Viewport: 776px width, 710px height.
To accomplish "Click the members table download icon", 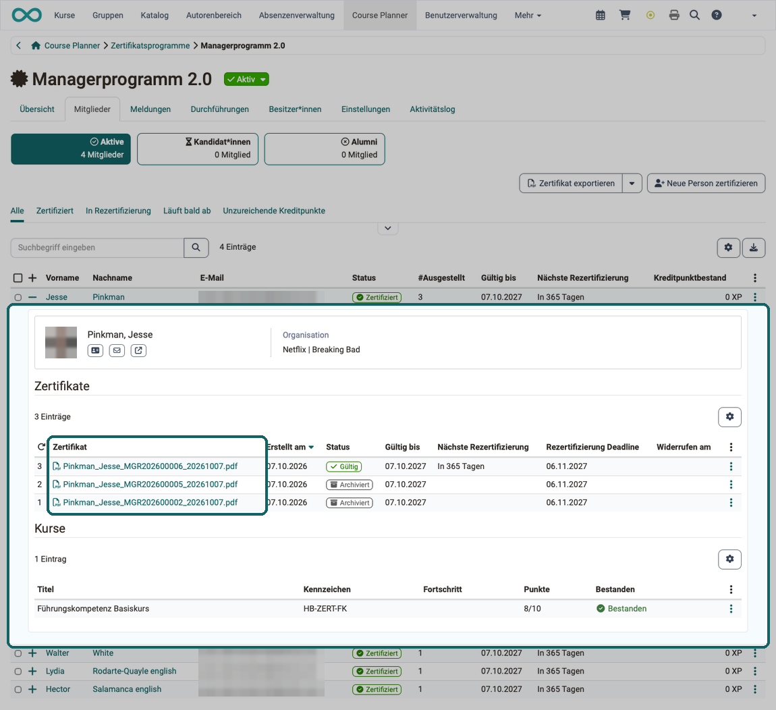I will point(754,248).
